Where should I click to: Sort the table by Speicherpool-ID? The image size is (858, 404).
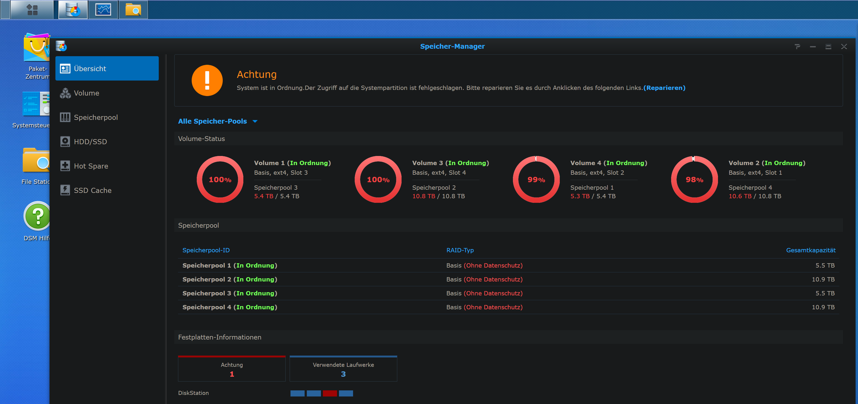pyautogui.click(x=206, y=250)
